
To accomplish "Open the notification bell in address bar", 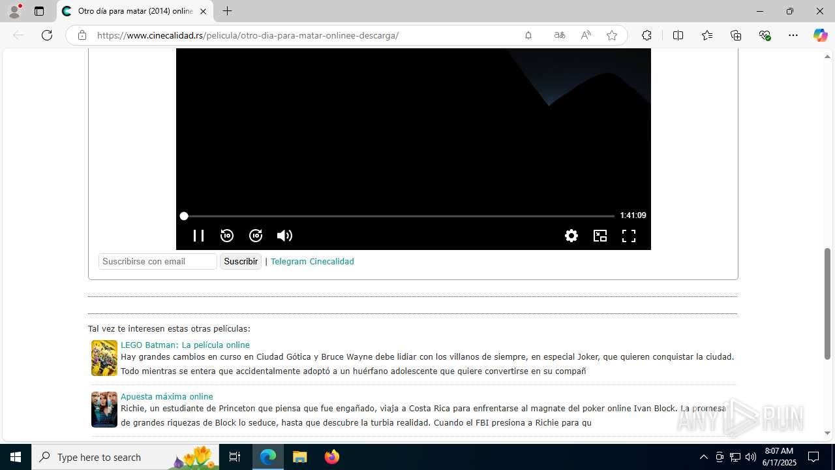I will pos(528,35).
